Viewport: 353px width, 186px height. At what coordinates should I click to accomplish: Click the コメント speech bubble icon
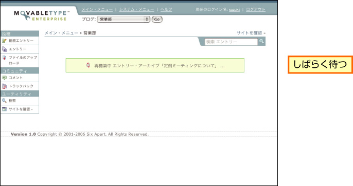pyautogui.click(x=4, y=78)
